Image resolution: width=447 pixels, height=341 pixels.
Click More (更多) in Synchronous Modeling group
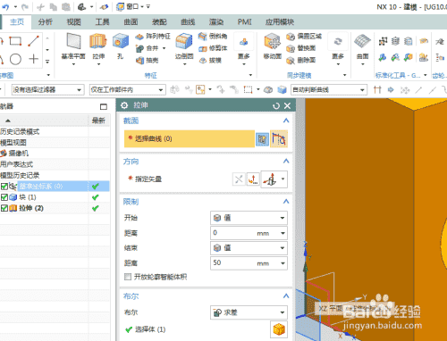tap(338, 49)
